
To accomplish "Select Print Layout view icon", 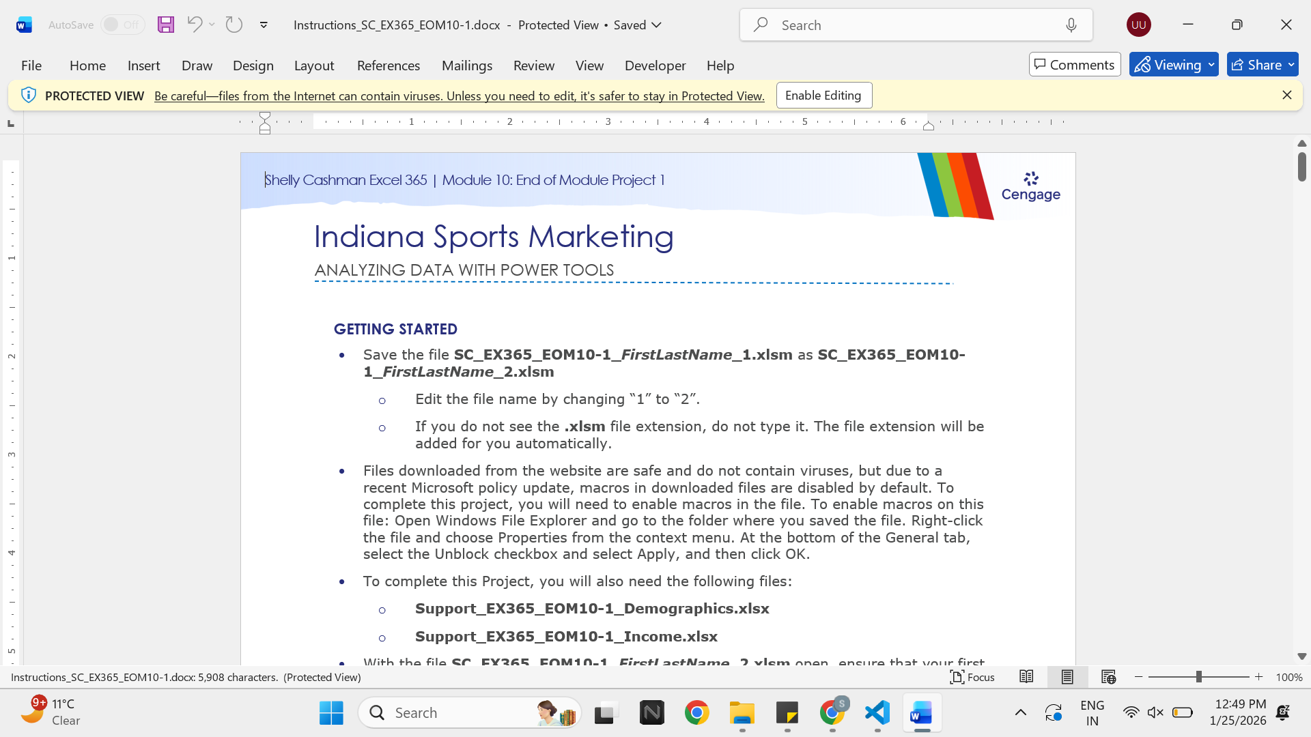I will click(x=1067, y=677).
